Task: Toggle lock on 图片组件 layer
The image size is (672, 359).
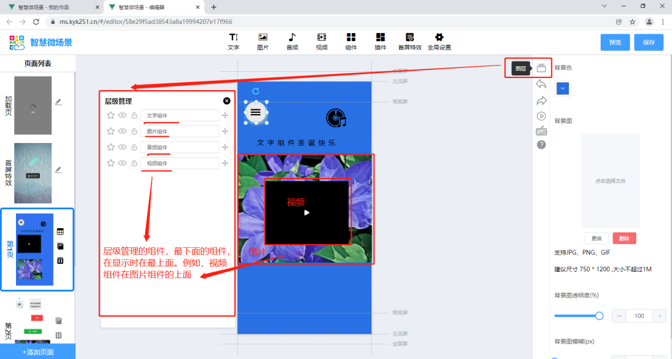Action: [x=134, y=131]
